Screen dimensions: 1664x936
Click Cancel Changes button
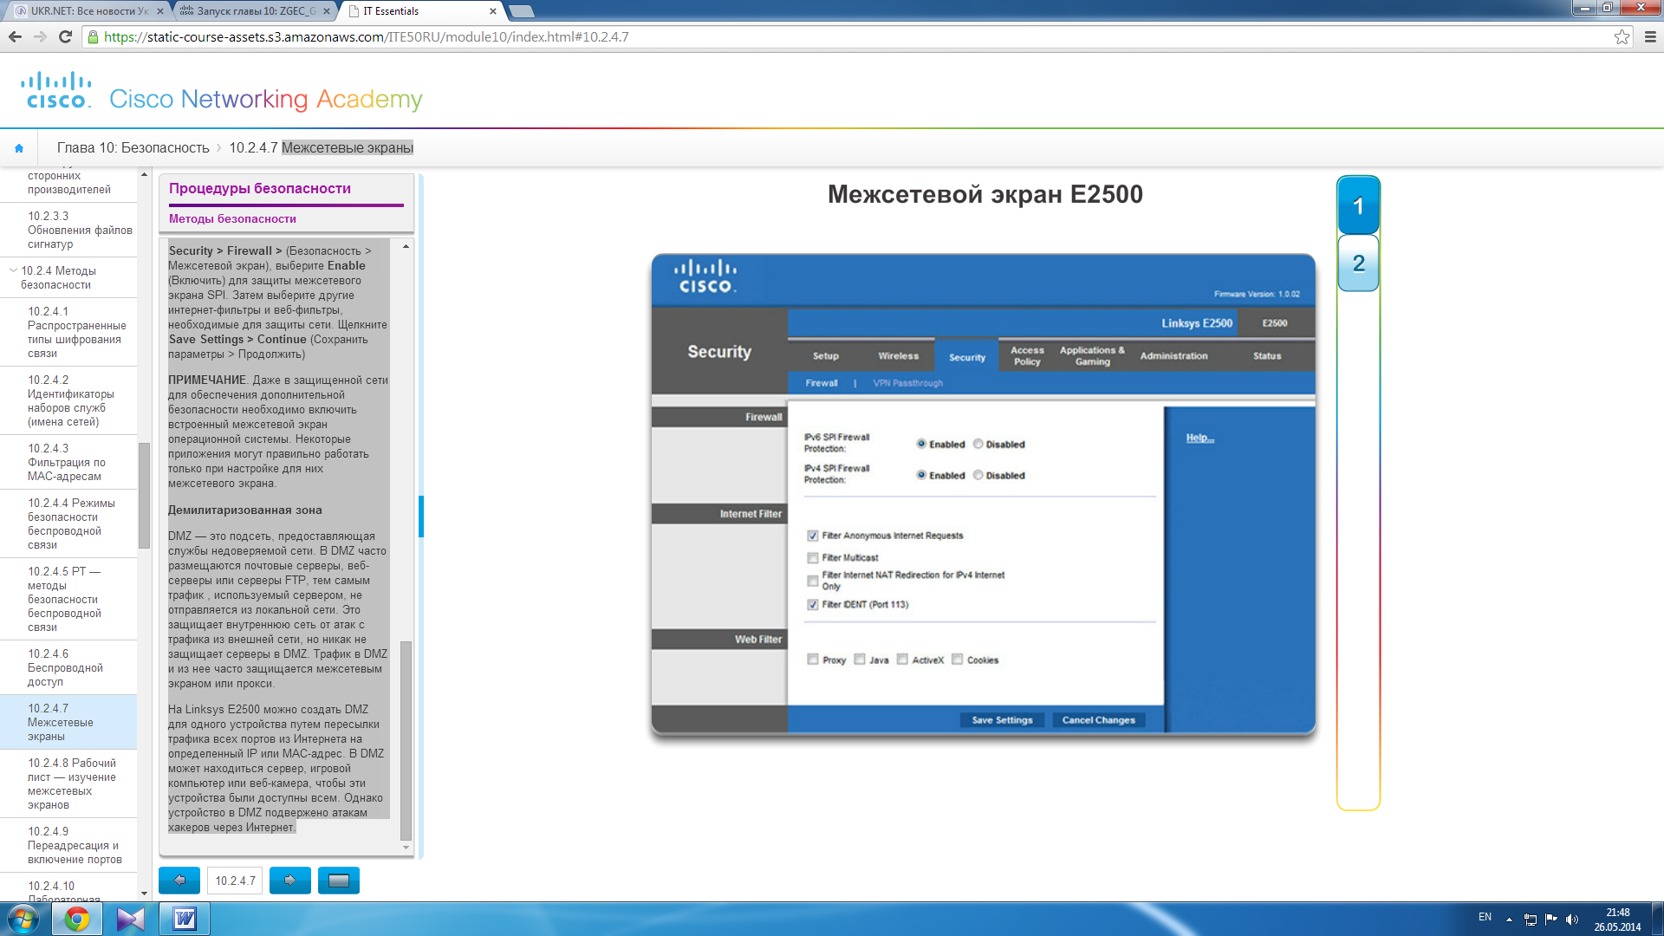click(x=1098, y=720)
